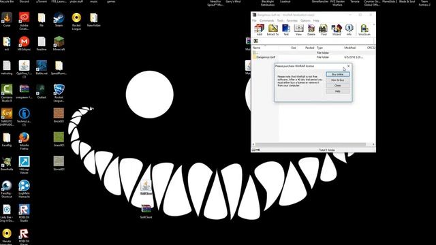The image size is (436, 245).
Task: Open the Commands menu in WinRAR
Action: tap(266, 20)
